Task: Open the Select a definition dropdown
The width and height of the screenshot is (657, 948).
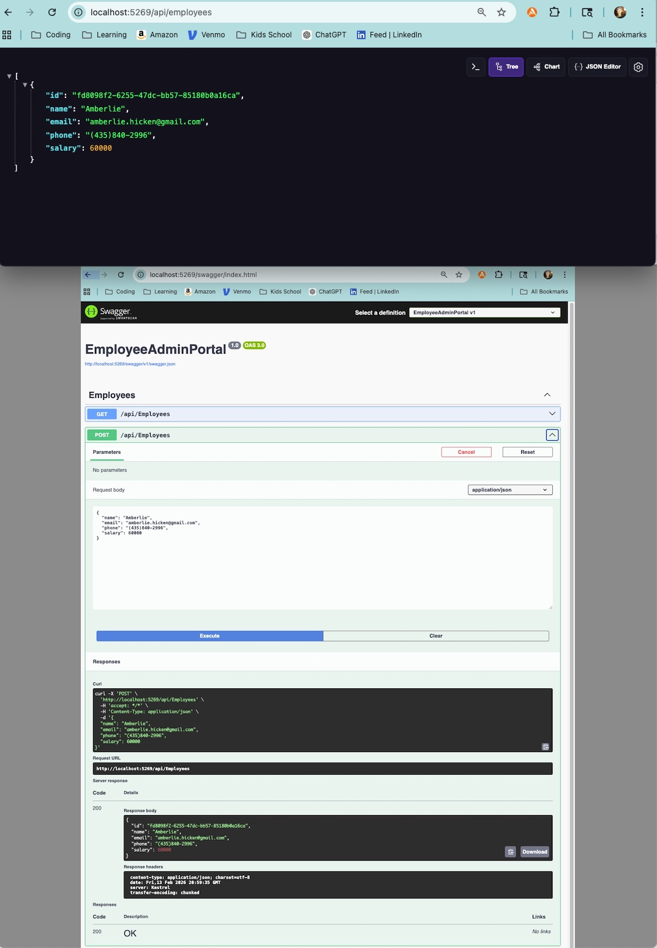Action: pos(484,312)
